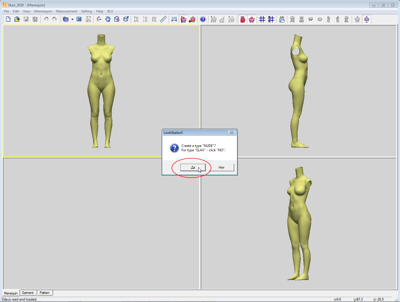Open a file with the folder icon
Screen dimensions: 400x302
pos(17,19)
